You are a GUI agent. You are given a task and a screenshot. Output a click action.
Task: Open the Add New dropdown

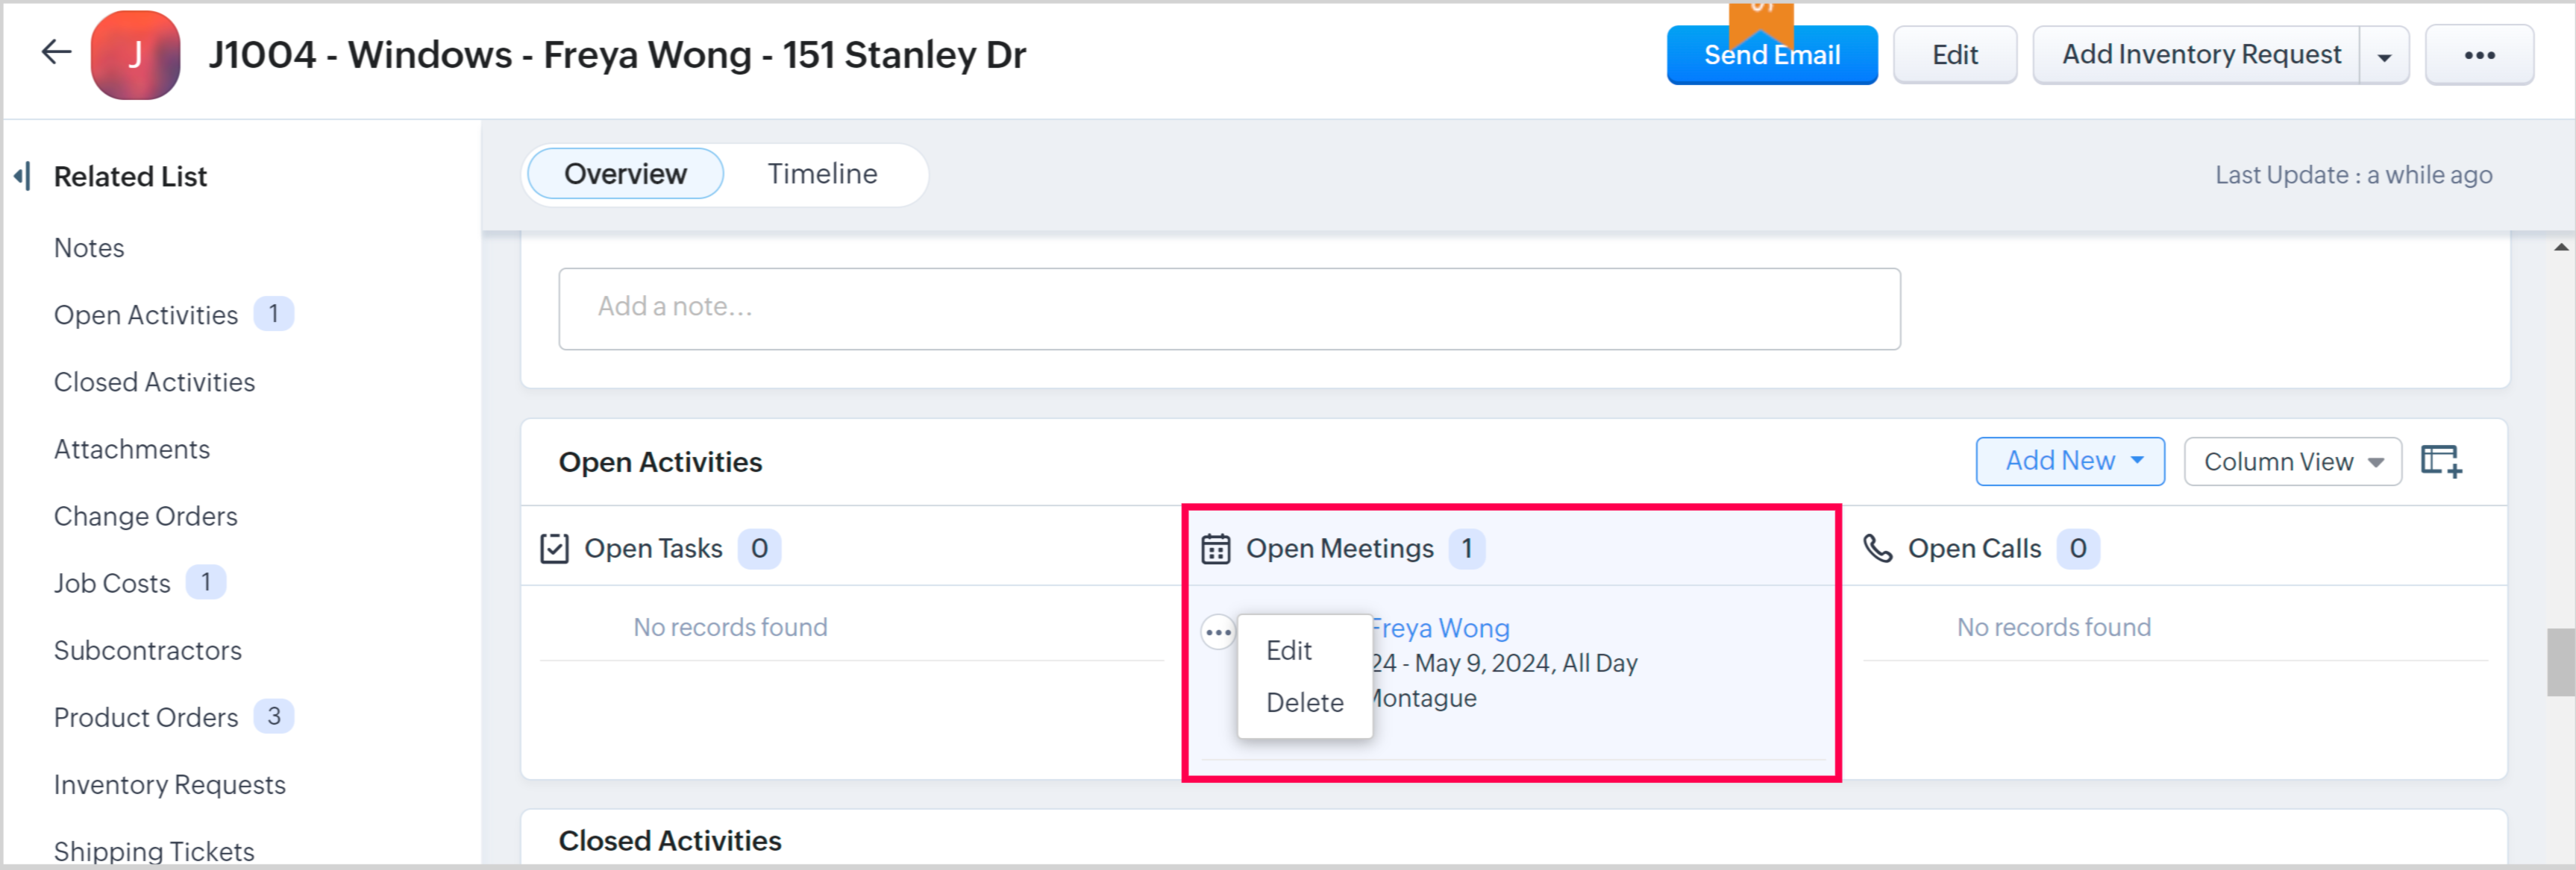(x=2069, y=461)
